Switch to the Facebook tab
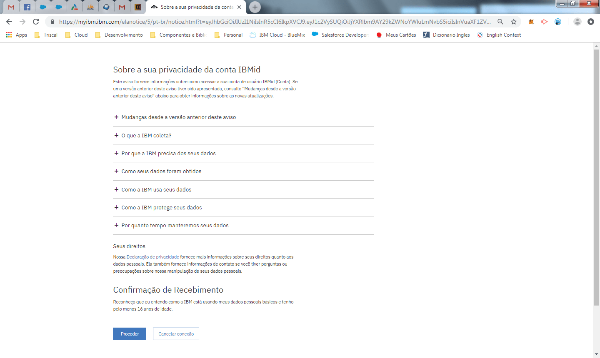600x358 pixels. click(x=27, y=7)
